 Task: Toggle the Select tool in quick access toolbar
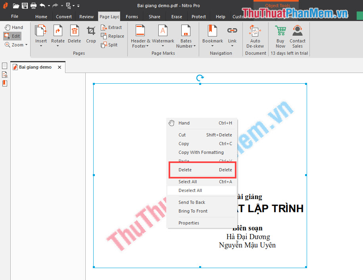pos(68,6)
